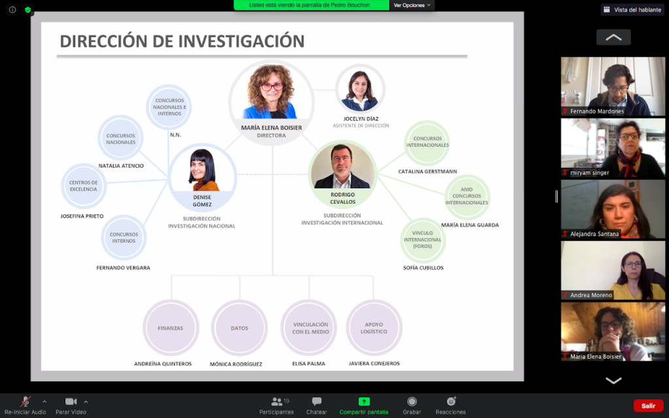
Task: Open the meeting information icon
Action: [12, 10]
